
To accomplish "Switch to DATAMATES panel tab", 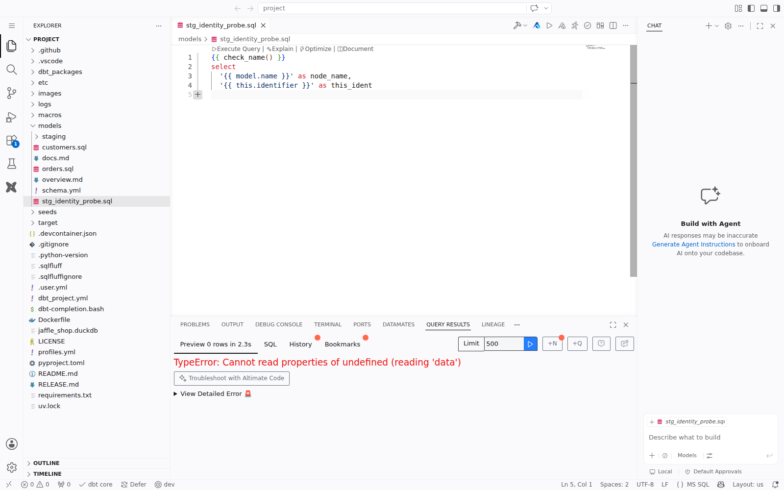I will [x=398, y=324].
